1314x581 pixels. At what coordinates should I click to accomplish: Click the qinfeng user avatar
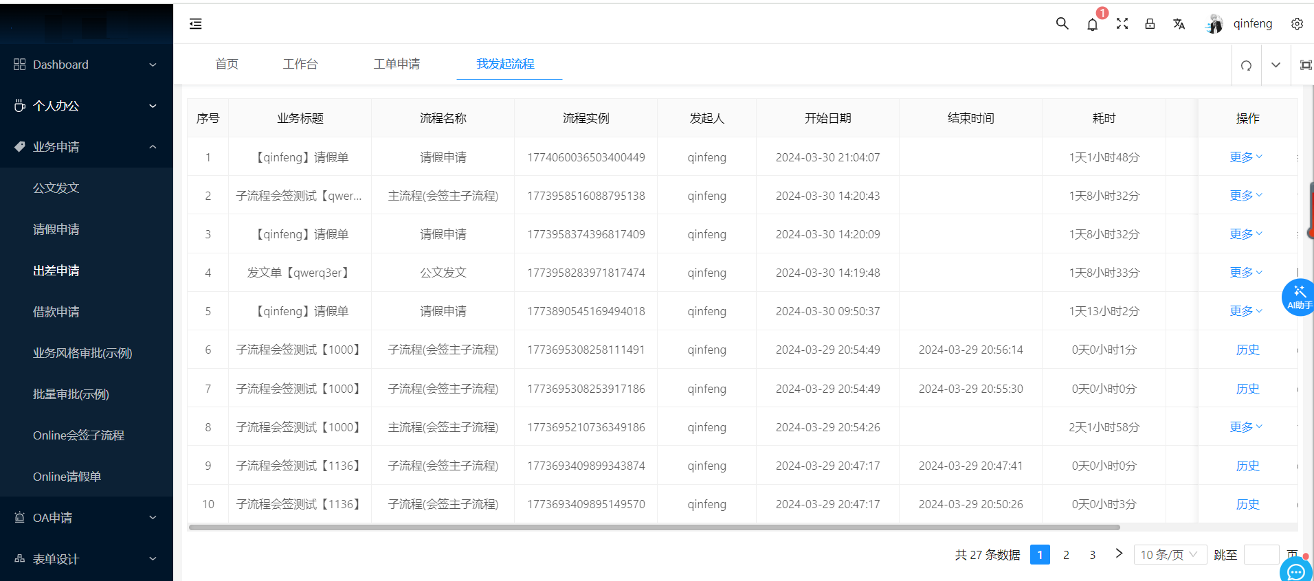[x=1214, y=24]
